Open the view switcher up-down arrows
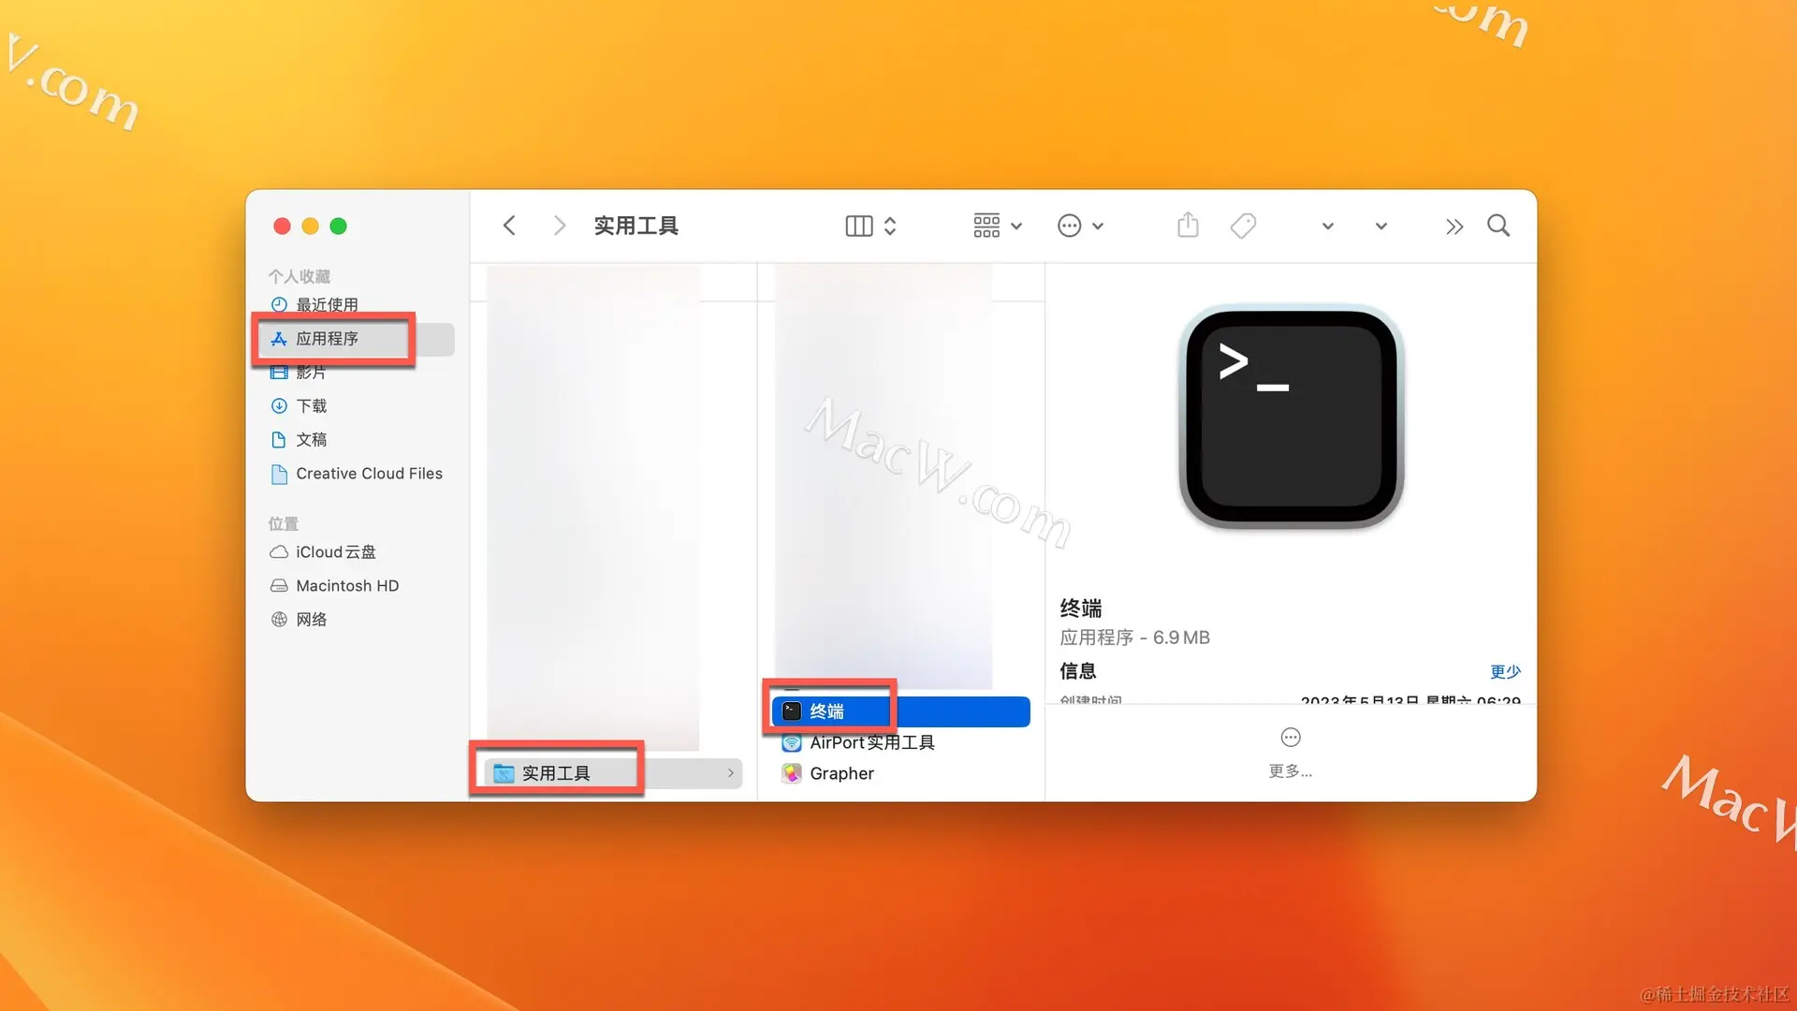This screenshot has width=1797, height=1011. (x=890, y=226)
